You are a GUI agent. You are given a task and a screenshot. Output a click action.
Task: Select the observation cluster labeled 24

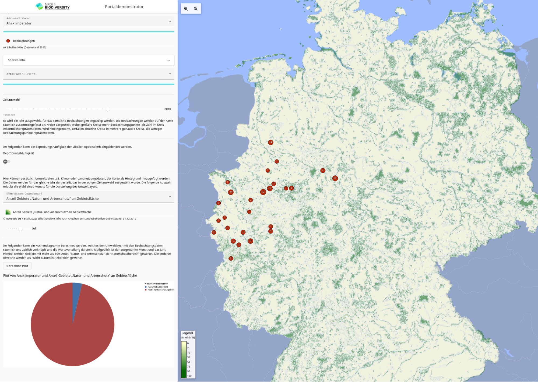[x=231, y=192]
